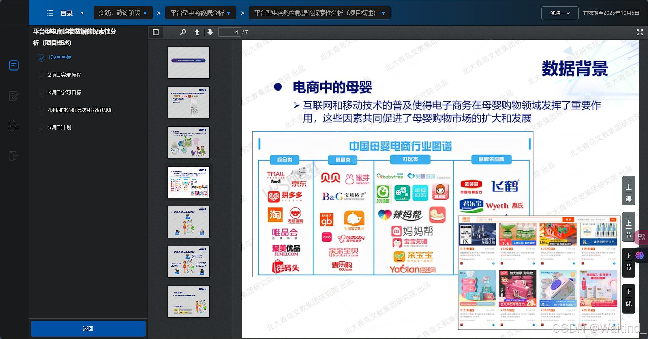648x339 pixels.
Task: Go to next lesson 下课
Action: click(x=629, y=299)
